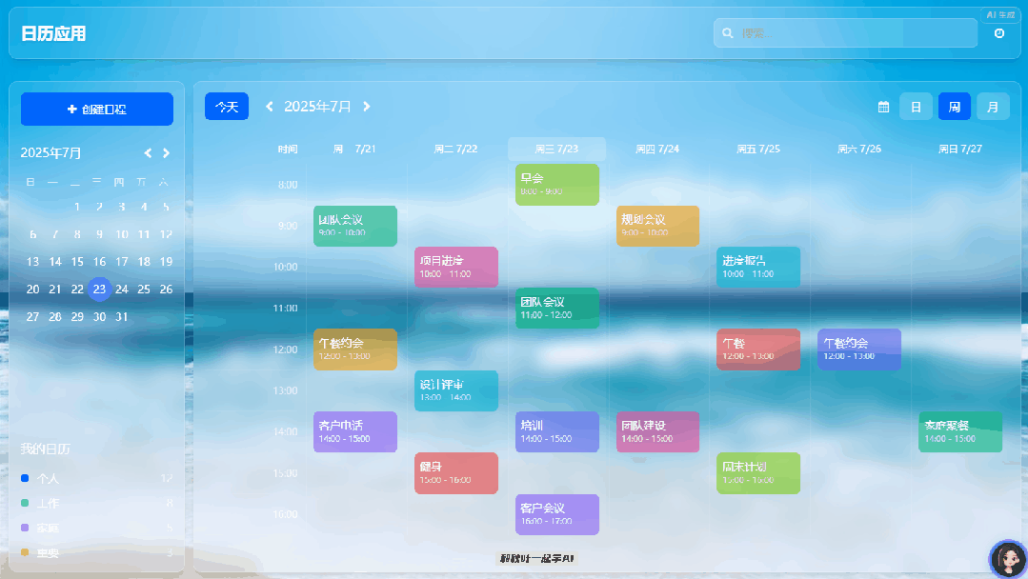Click the 创建日程 button
This screenshot has width=1028, height=579.
pyautogui.click(x=97, y=110)
